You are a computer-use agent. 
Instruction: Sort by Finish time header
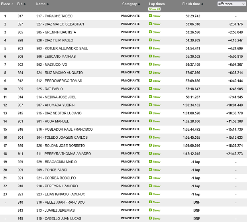click(192, 4)
